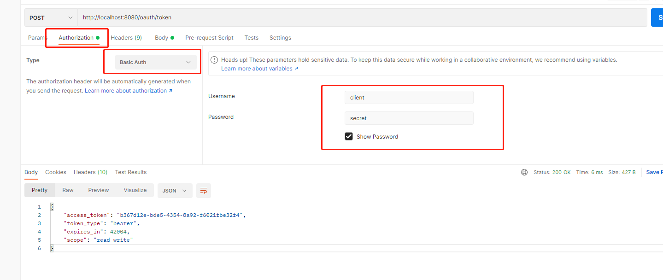Open the Test Results tab
The height and width of the screenshot is (280, 663).
coord(131,172)
